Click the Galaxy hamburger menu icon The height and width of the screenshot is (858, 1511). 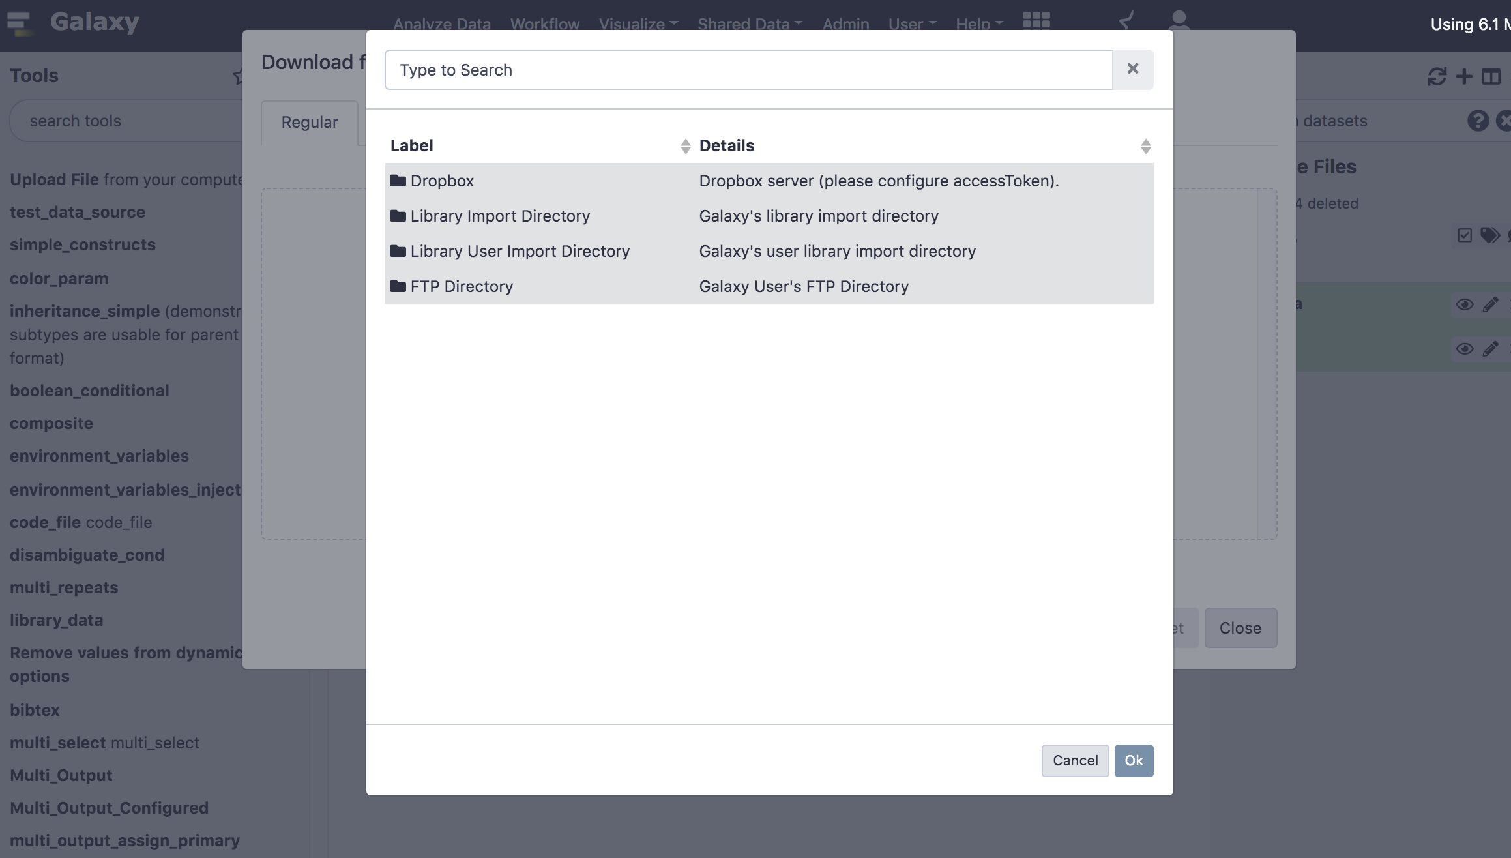tap(21, 21)
